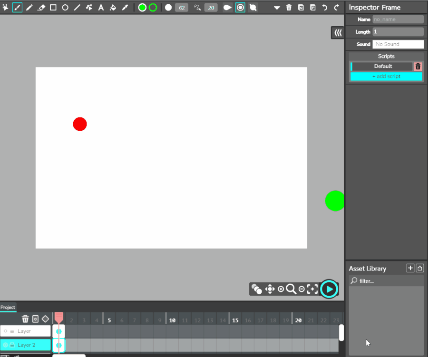This screenshot has width=428, height=357.
Task: Open the Sound dropdown showing No Sound
Action: (x=398, y=44)
